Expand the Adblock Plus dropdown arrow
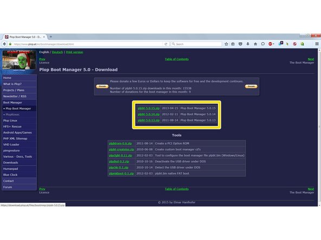 click(x=273, y=44)
